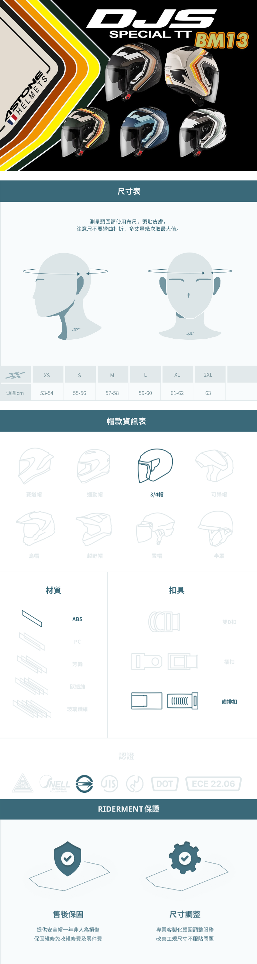Click the 插扣 buckle label
Screen dimensions: 257x964
[x=229, y=662]
